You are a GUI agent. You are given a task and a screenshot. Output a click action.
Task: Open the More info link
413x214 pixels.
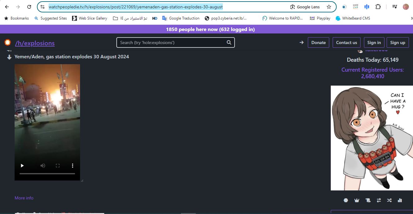pyautogui.click(x=24, y=198)
